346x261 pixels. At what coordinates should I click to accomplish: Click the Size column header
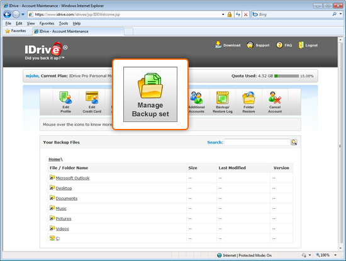click(x=193, y=168)
